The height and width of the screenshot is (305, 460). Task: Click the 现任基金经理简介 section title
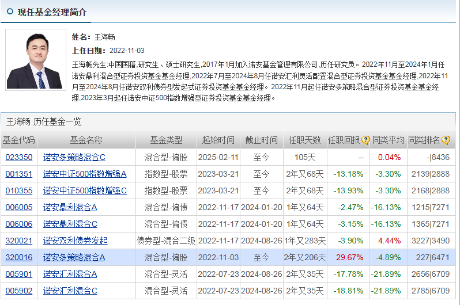[x=52, y=12]
